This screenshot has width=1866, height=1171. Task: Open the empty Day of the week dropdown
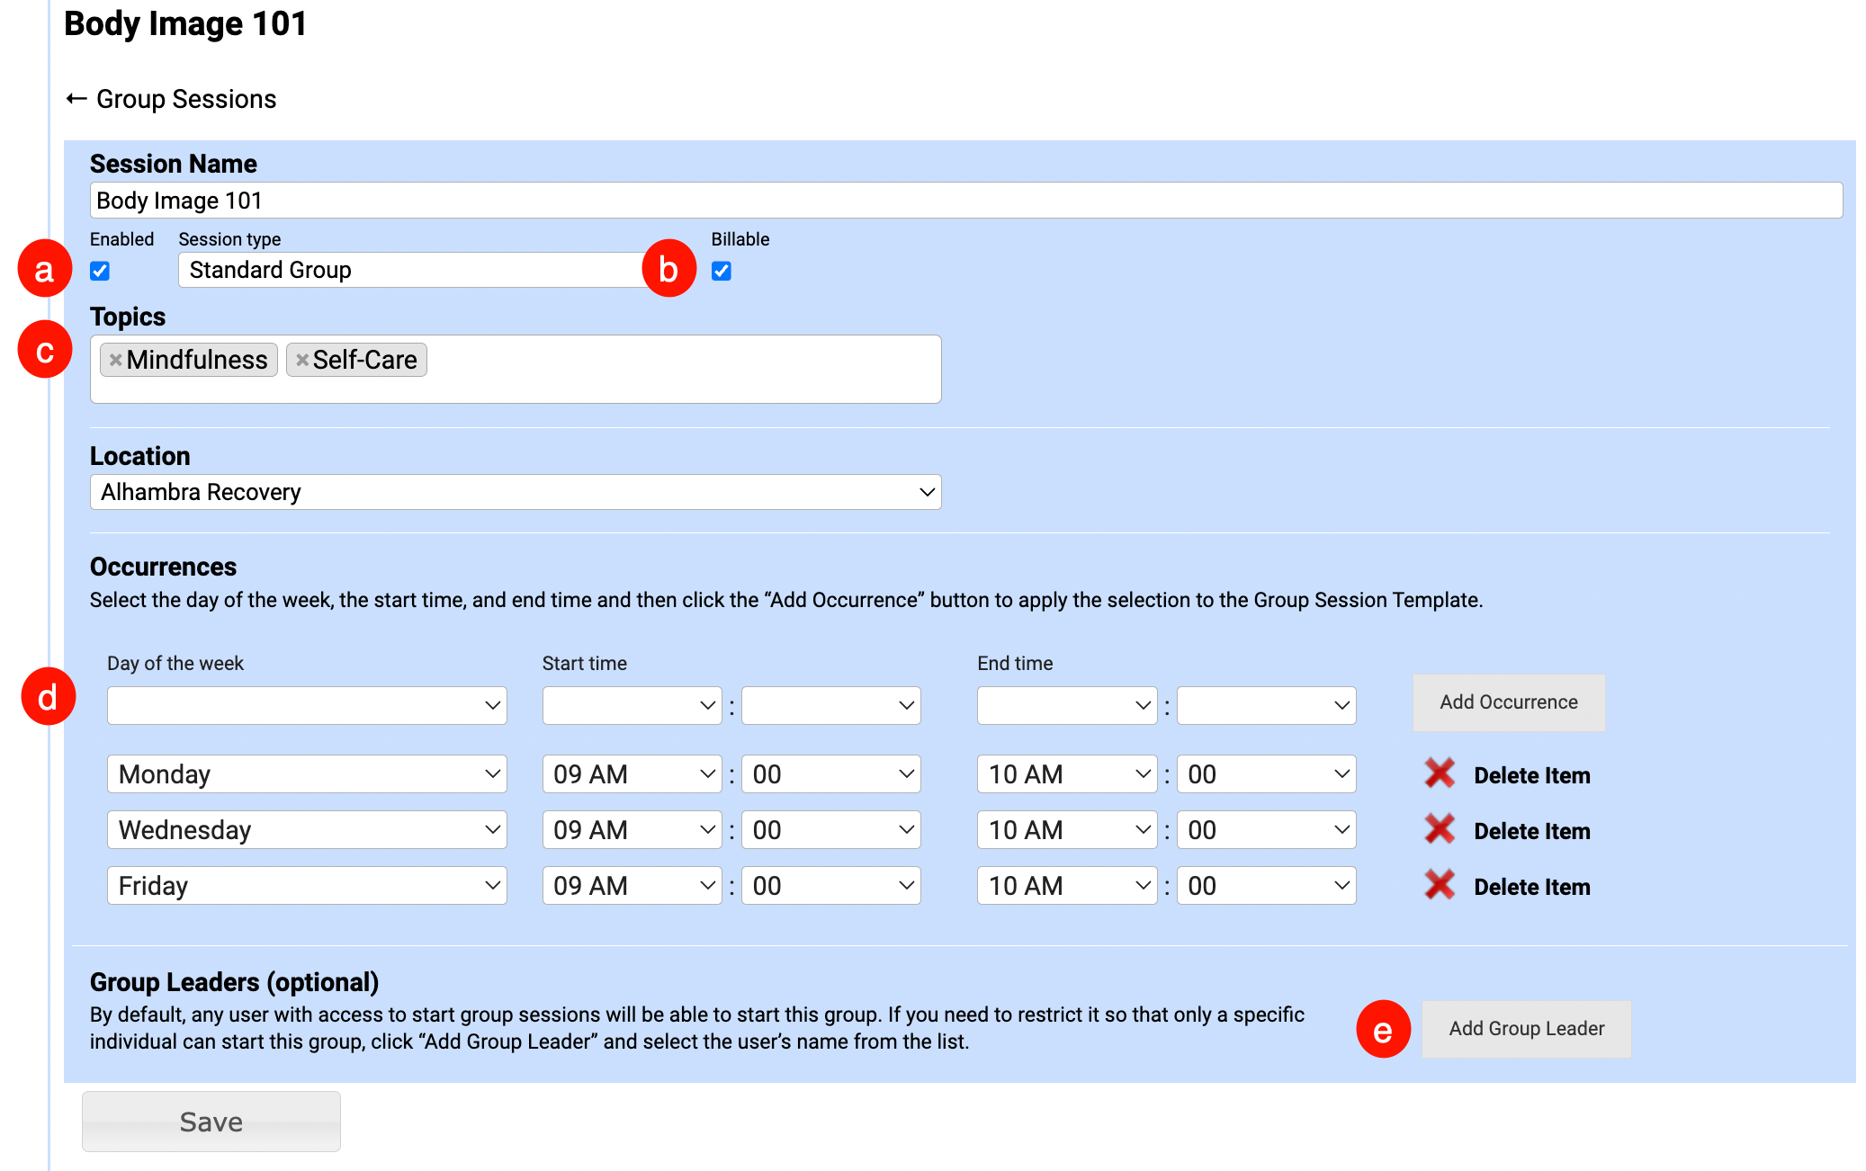[x=306, y=705]
